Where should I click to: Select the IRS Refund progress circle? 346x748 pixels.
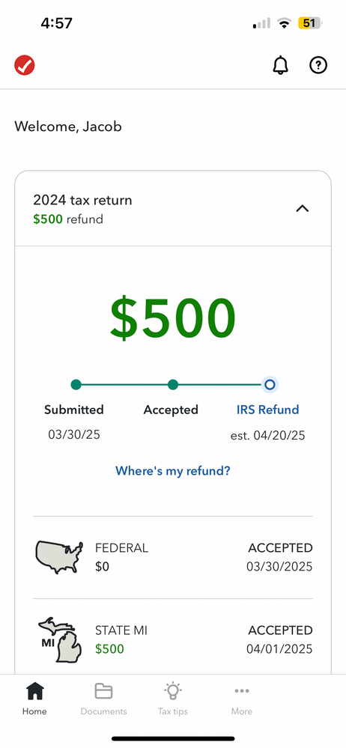[270, 385]
